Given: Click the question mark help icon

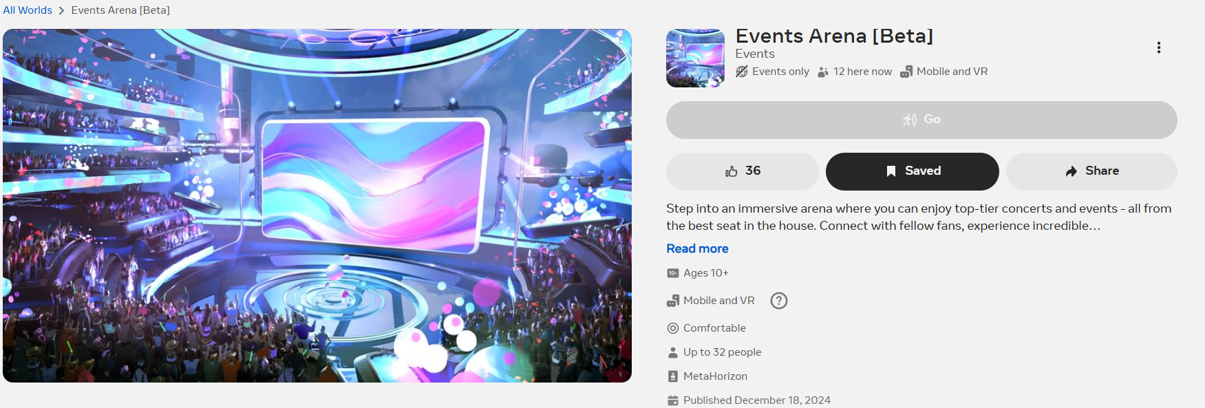Looking at the screenshot, I should pos(778,301).
